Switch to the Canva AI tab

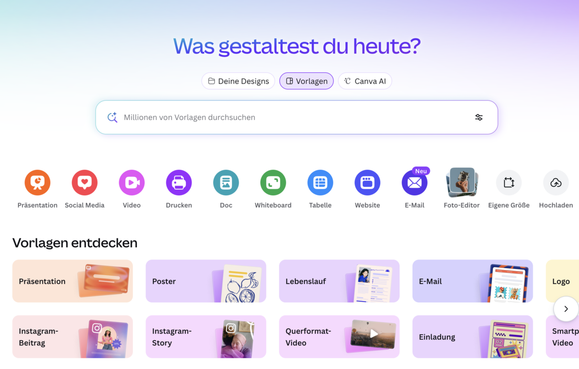coord(365,81)
